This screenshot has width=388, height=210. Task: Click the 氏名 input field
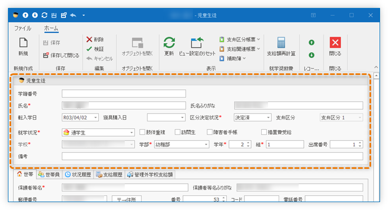124,106
